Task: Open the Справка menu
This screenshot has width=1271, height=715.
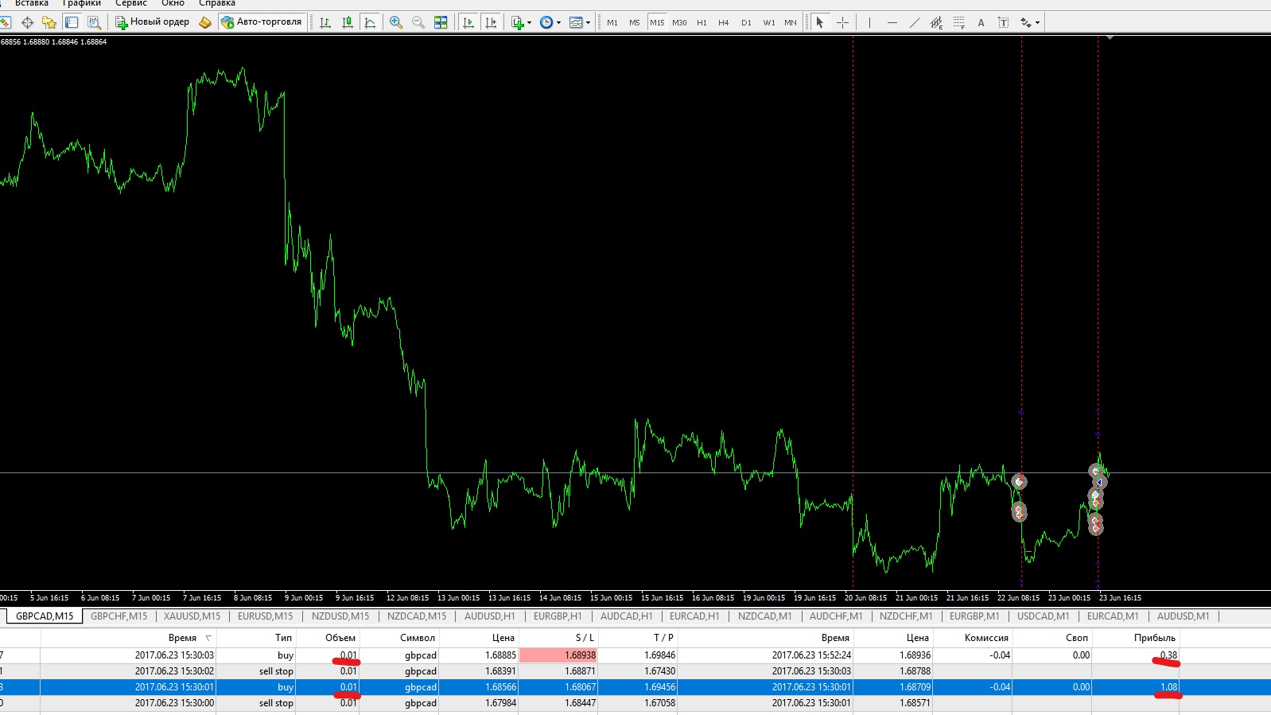Action: [216, 3]
